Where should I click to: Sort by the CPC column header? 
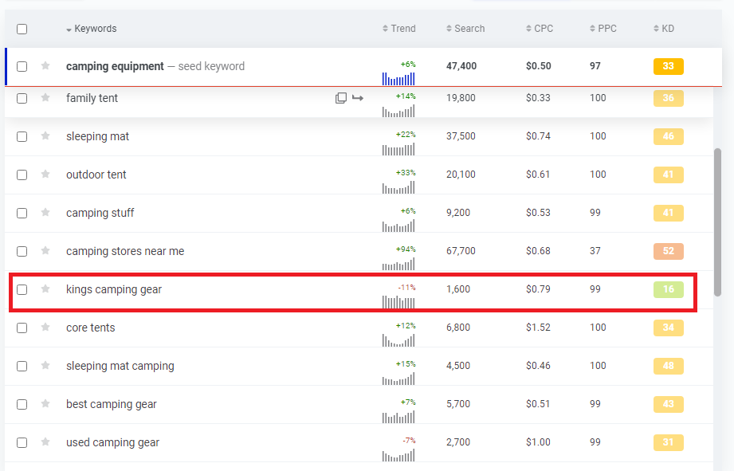(x=540, y=29)
